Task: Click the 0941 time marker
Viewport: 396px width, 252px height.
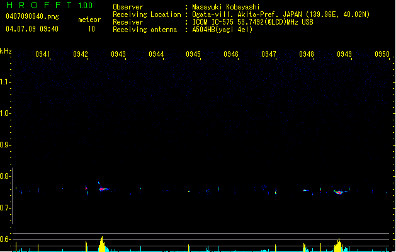Action: pyautogui.click(x=43, y=54)
